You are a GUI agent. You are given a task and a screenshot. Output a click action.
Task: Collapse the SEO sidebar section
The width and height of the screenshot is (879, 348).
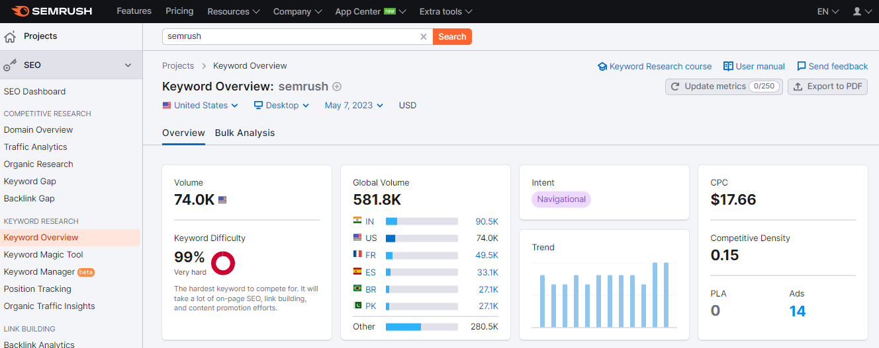(128, 65)
